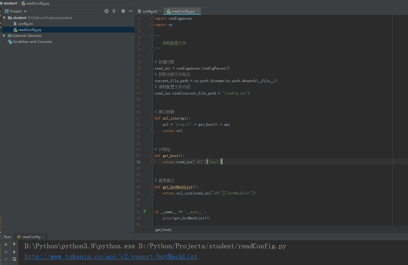Click the scroll down arrow in Run panel

click(14, 252)
